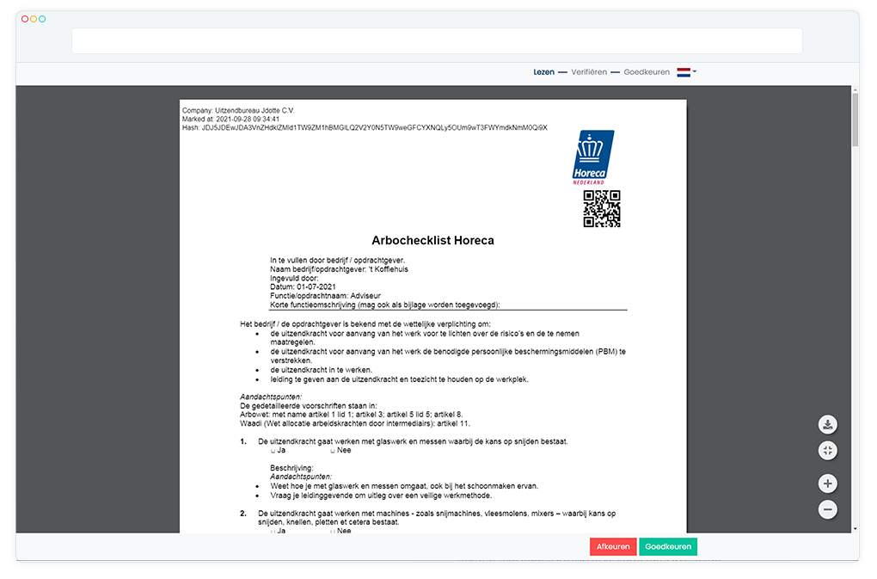Viewport: 877px width, 579px height.
Task: Click the scrollbar up arrow
Action: pyautogui.click(x=856, y=89)
